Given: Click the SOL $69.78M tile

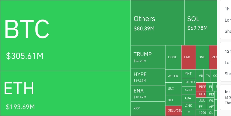Looking at the screenshot, I should (x=201, y=23).
